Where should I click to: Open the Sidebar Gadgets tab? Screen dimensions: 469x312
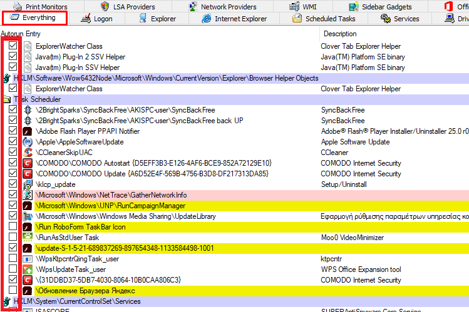381,7
